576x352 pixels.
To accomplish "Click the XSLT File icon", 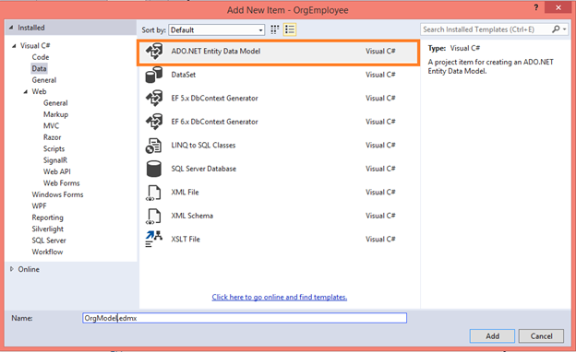I will (x=153, y=239).
